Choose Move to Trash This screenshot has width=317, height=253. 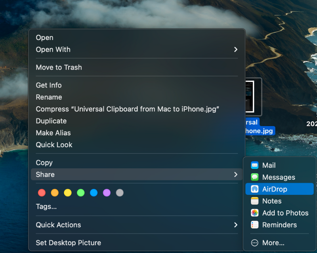point(59,67)
